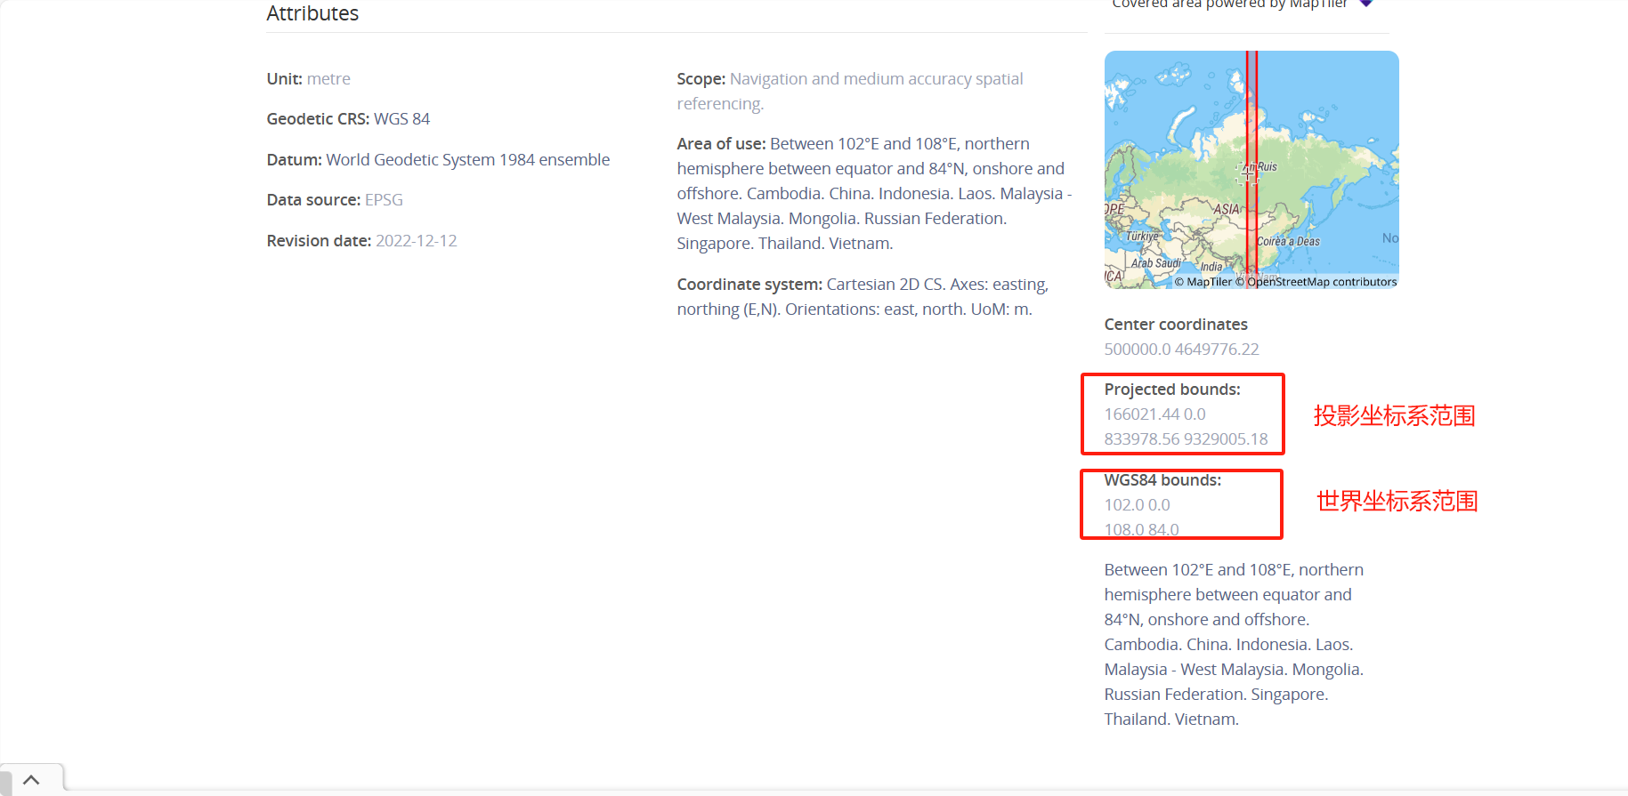
Task: Click the Scope description text
Action: (x=876, y=79)
